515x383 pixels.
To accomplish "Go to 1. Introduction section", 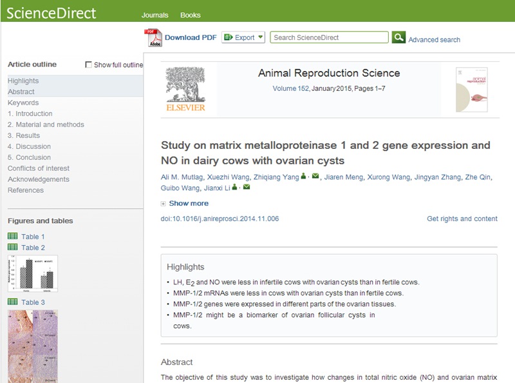I will pos(30,113).
